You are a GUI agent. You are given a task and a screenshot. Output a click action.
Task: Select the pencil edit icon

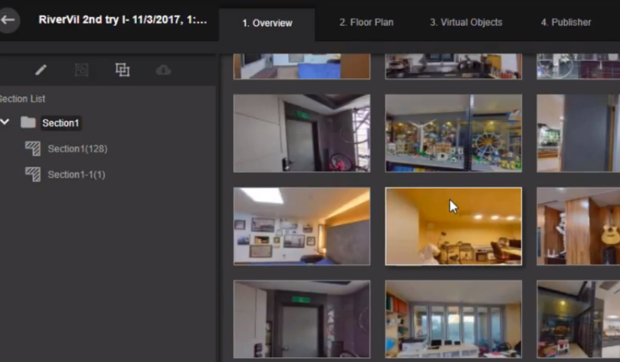[41, 70]
